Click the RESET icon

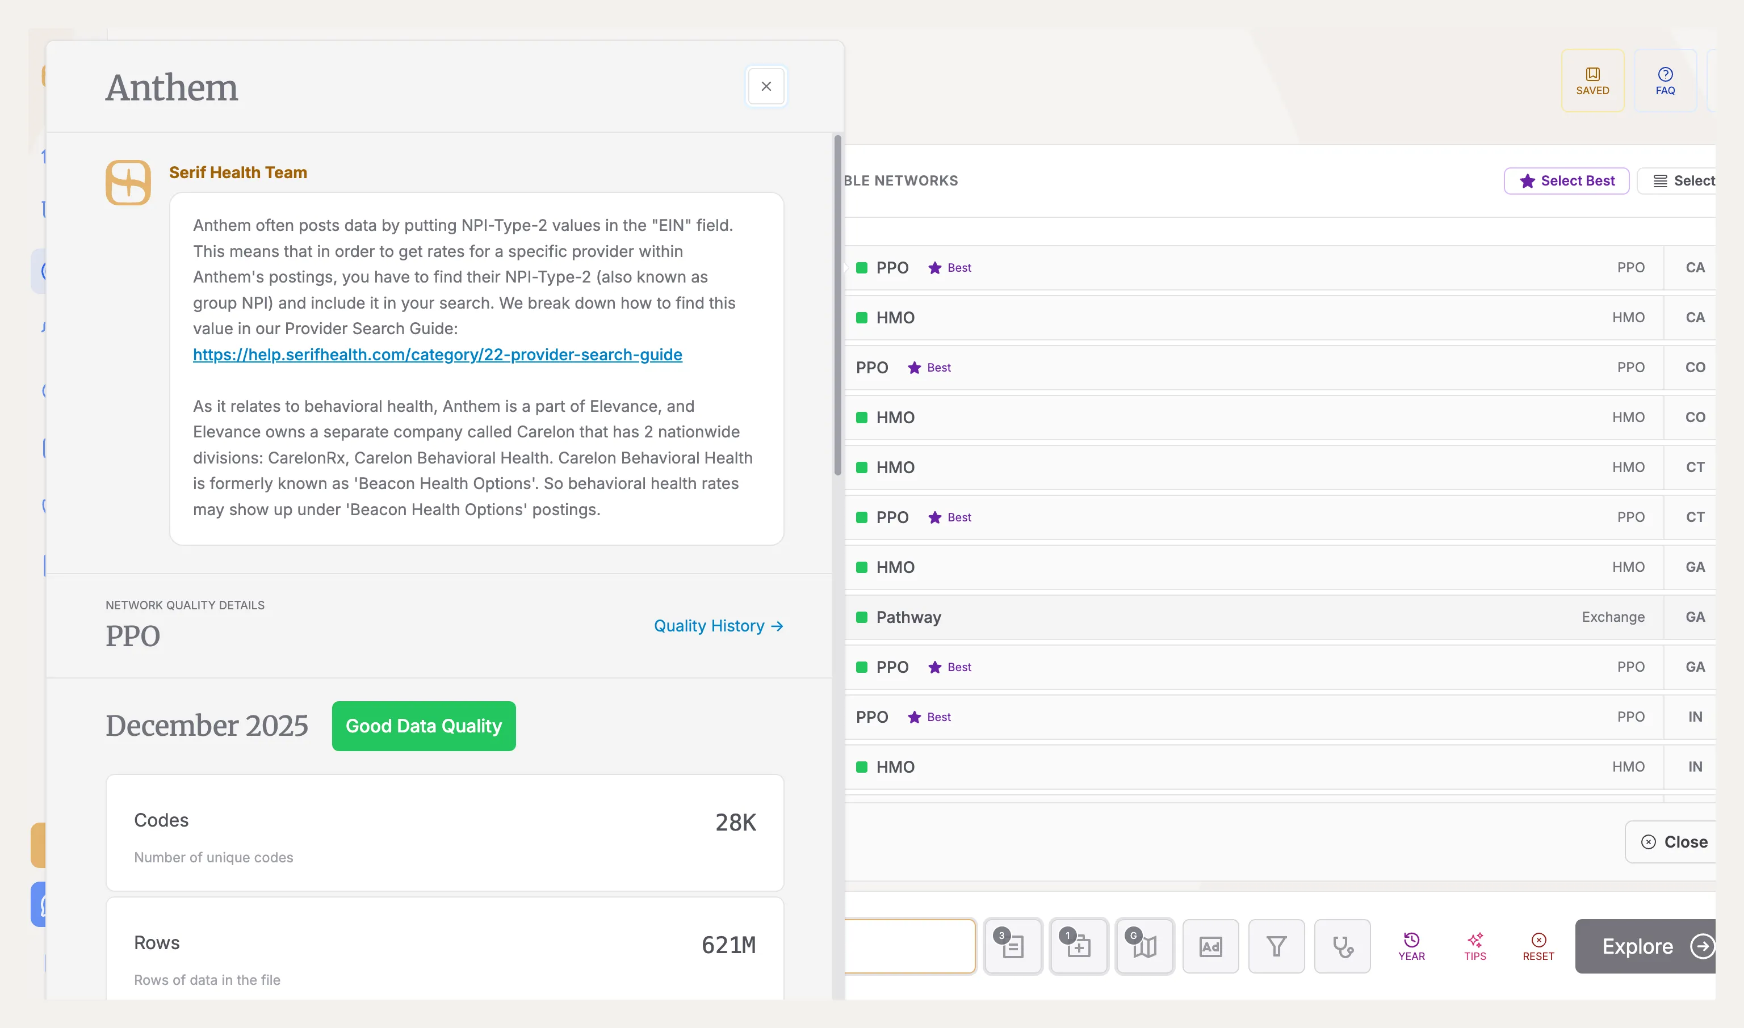pos(1538,946)
